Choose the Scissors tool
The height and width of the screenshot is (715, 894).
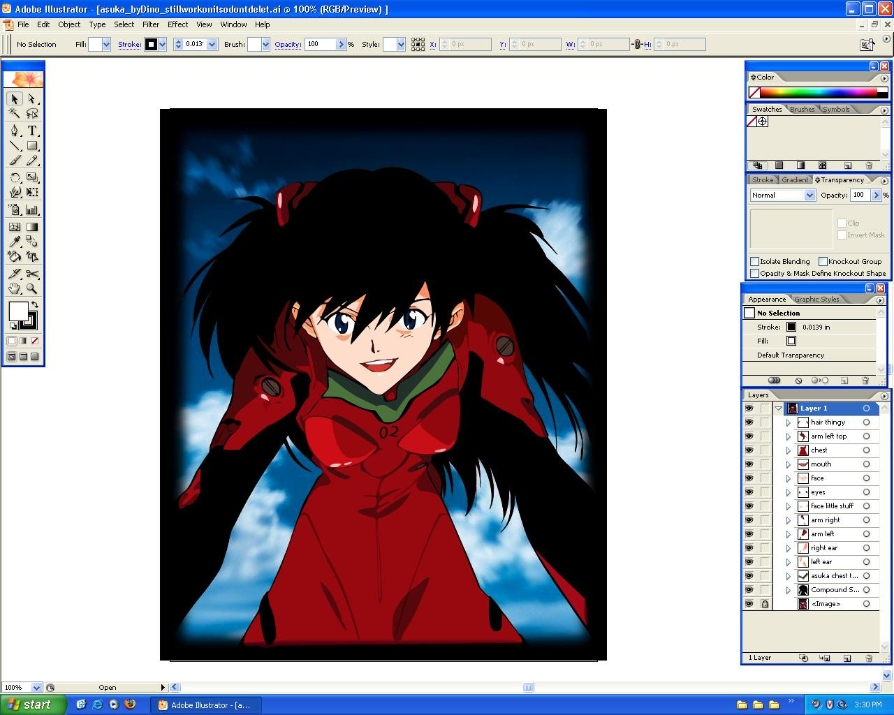tap(32, 273)
